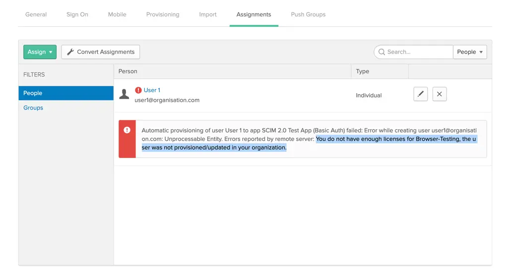Screen dimensions: 506x279
Task: Click the magnifier icon in search box
Action: 381,52
